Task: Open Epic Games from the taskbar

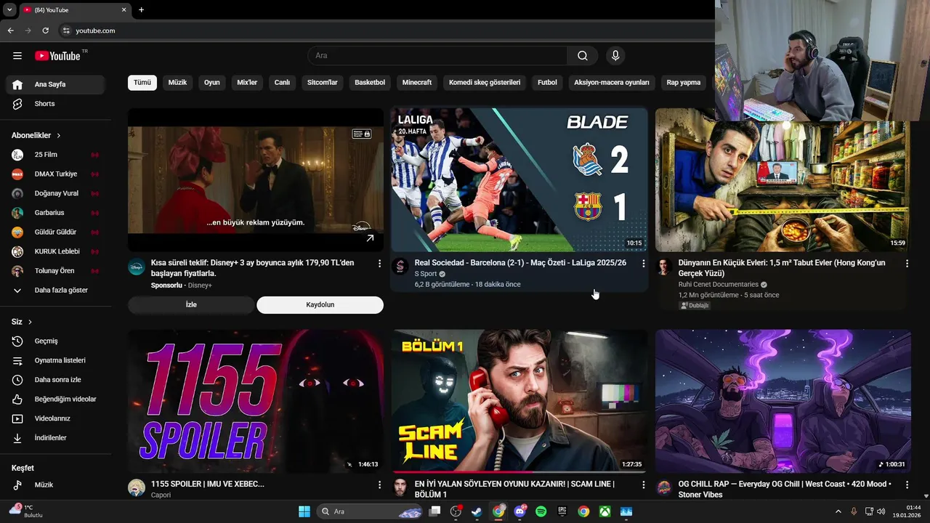Action: click(x=562, y=511)
